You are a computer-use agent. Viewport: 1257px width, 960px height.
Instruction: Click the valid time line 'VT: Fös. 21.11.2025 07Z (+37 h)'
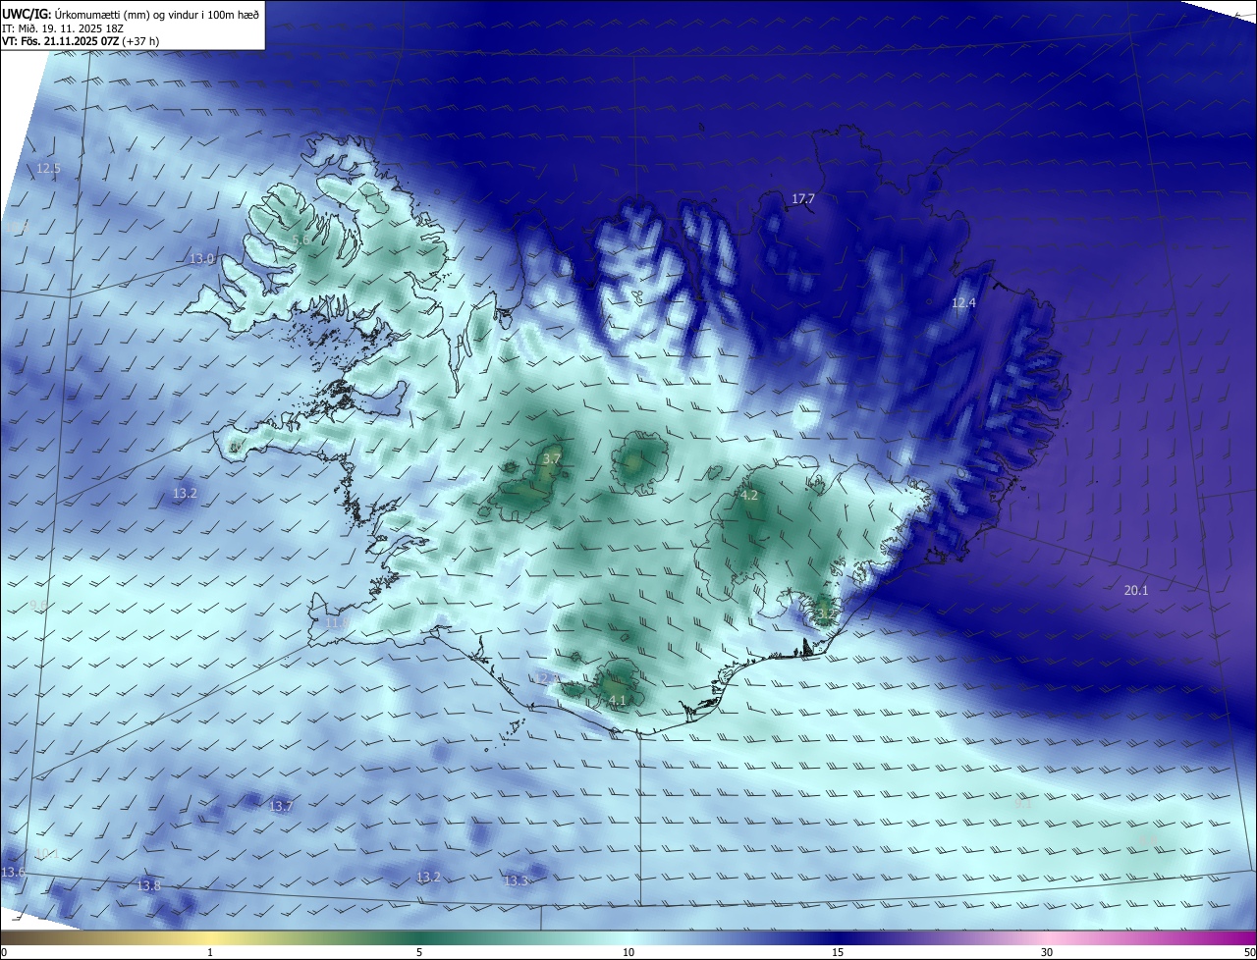click(81, 41)
